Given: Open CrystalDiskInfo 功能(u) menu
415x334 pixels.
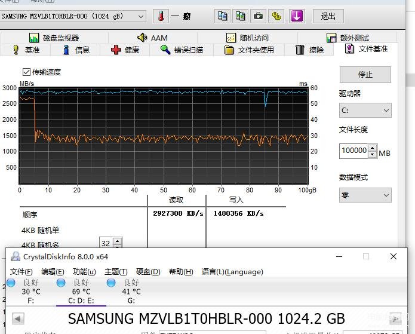Looking at the screenshot, I should click(x=84, y=272).
